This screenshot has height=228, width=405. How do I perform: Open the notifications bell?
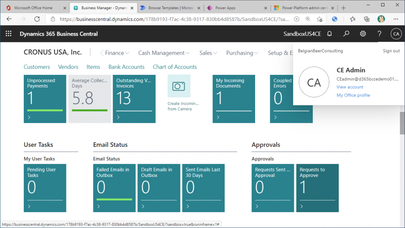pos(329,34)
